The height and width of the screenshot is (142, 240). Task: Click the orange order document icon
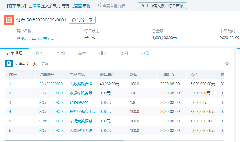pyautogui.click(x=9, y=20)
